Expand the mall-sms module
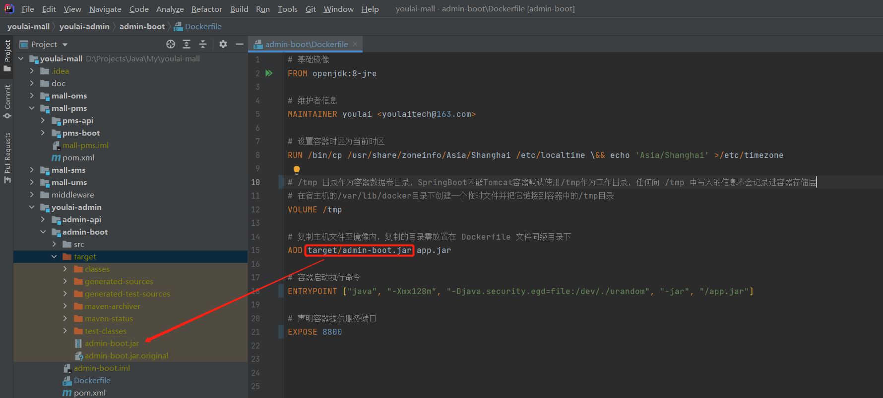This screenshot has width=883, height=398. 32,170
